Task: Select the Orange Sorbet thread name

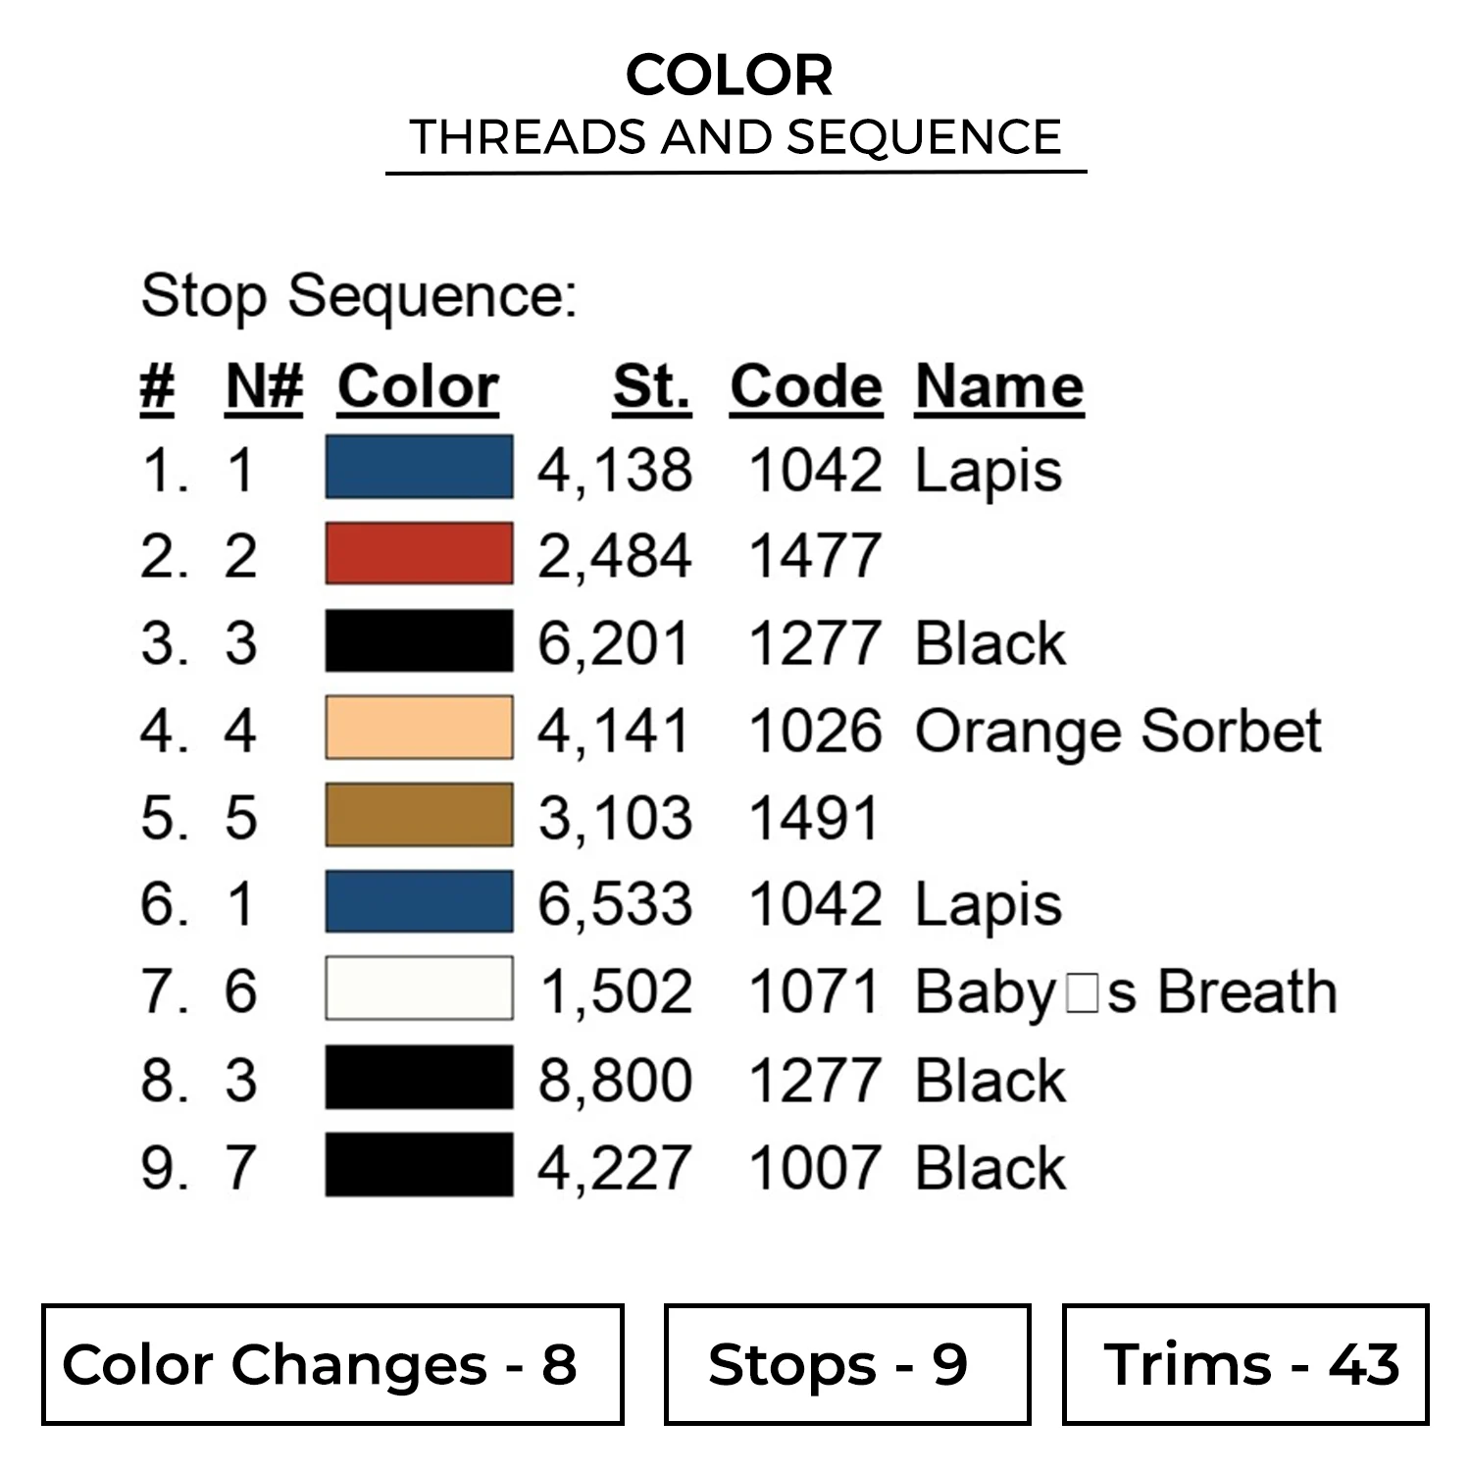Action: (x=1118, y=731)
